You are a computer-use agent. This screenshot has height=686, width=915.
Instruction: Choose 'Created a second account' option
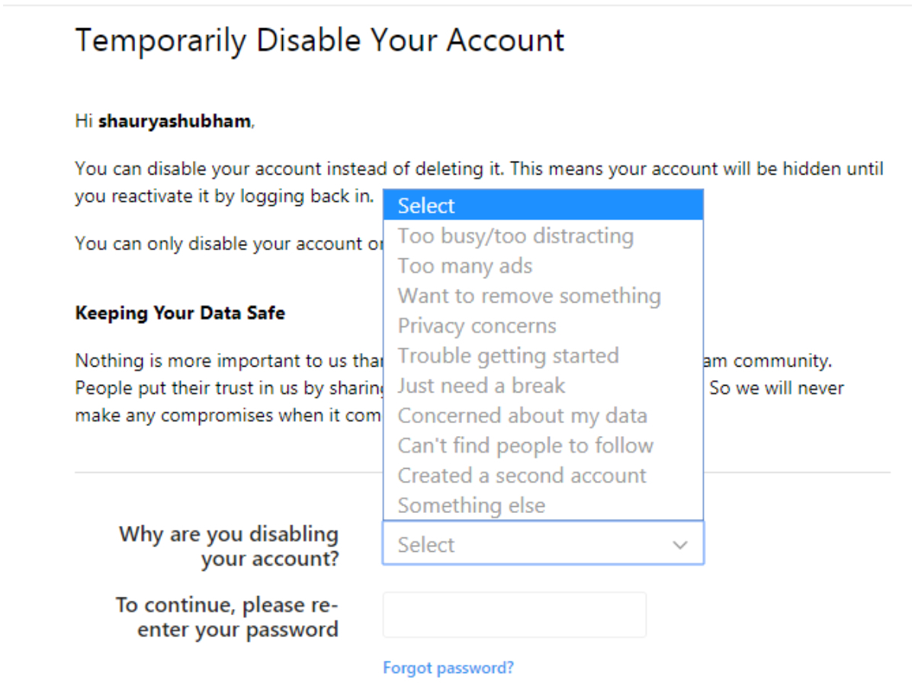point(543,476)
